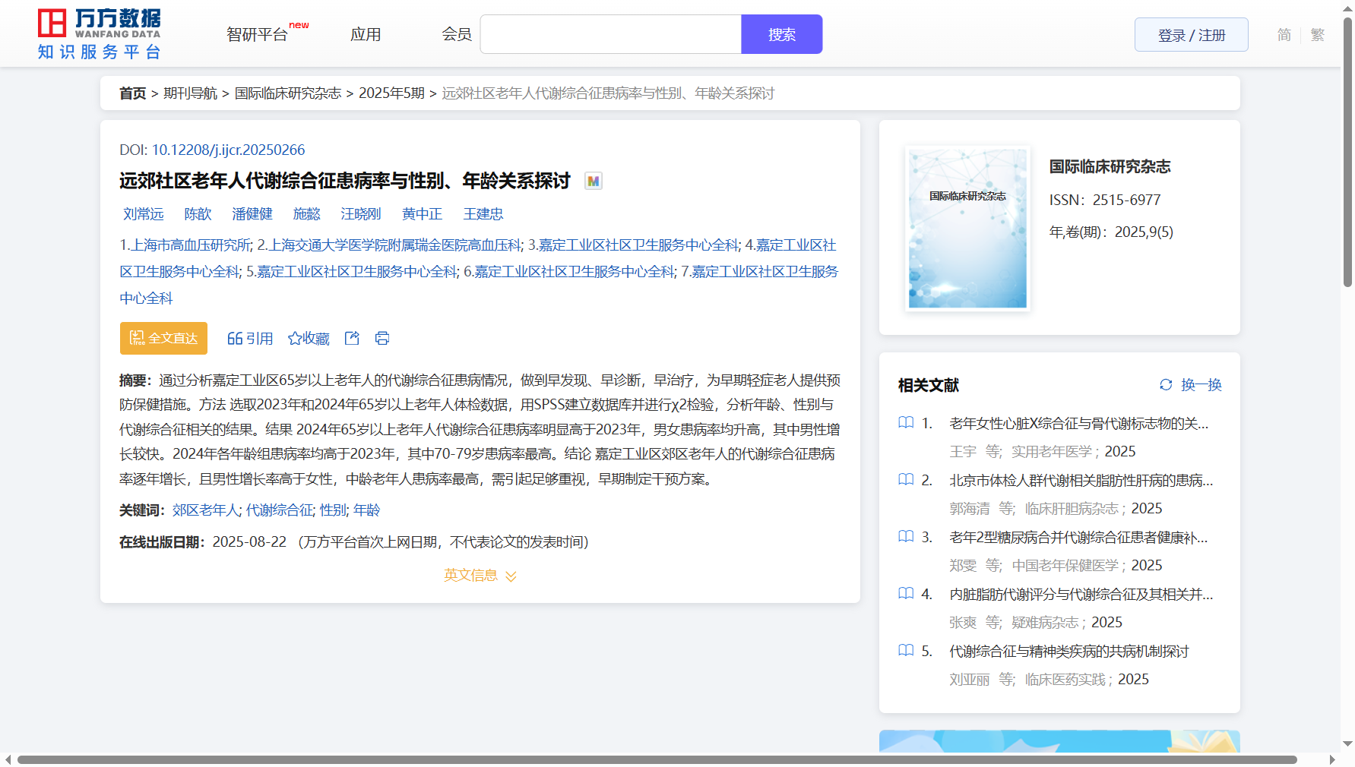
Task: Click the 收藏 star icon
Action: (295, 339)
